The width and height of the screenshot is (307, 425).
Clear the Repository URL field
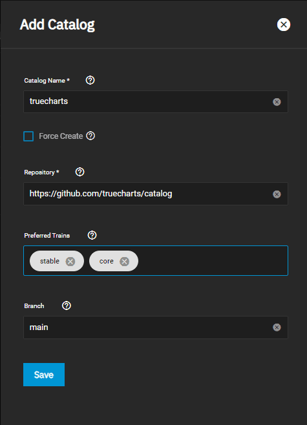tap(277, 194)
